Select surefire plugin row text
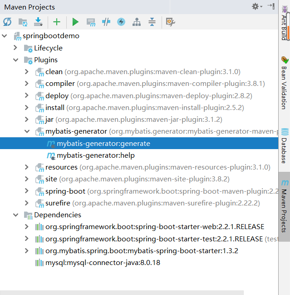290x295 pixels. [x=152, y=203]
